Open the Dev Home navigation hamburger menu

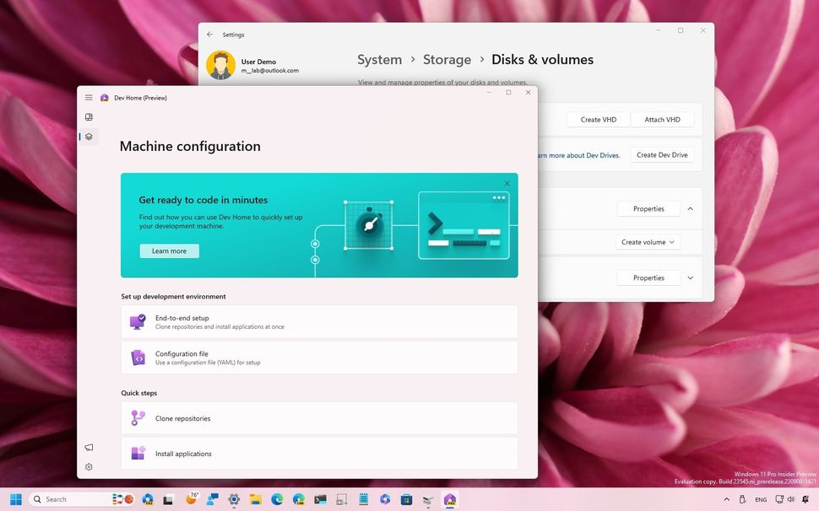coord(89,97)
